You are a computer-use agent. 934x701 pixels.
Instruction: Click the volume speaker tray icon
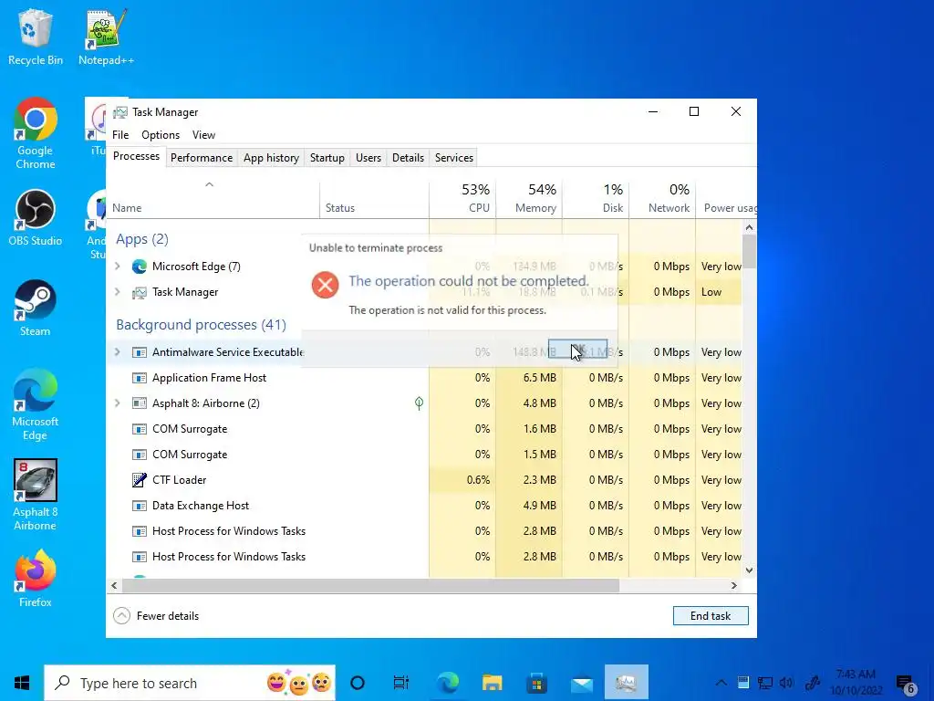(786, 683)
